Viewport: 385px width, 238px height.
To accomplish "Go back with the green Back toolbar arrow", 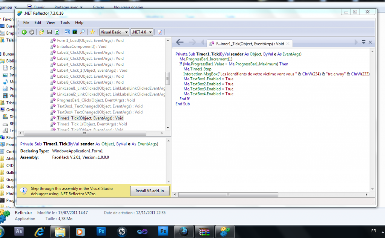I will pyautogui.click(x=24, y=32).
